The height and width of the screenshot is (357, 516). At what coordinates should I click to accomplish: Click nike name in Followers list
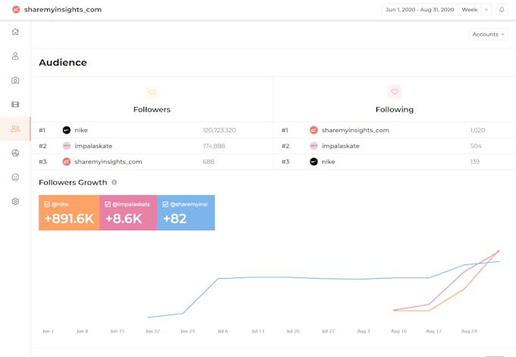click(x=81, y=130)
